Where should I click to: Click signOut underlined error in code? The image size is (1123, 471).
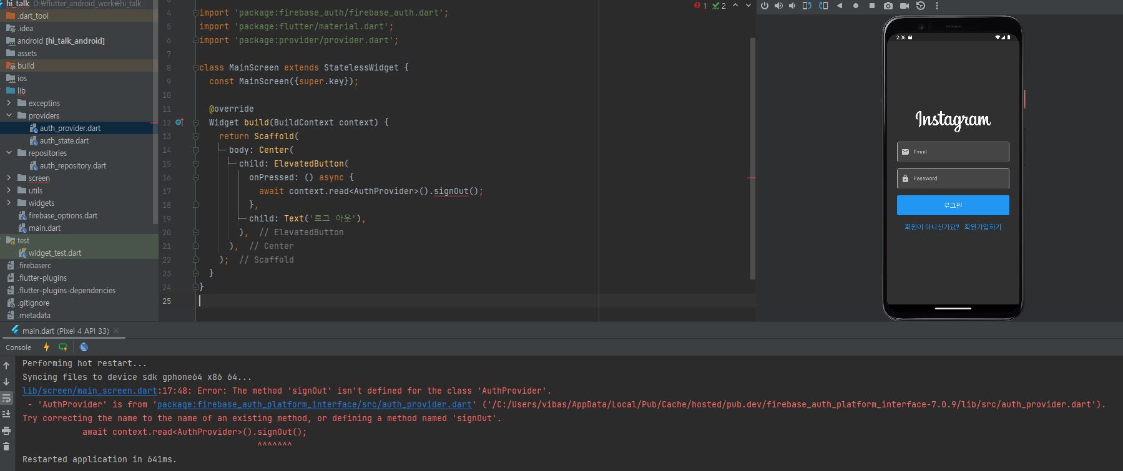click(x=451, y=191)
